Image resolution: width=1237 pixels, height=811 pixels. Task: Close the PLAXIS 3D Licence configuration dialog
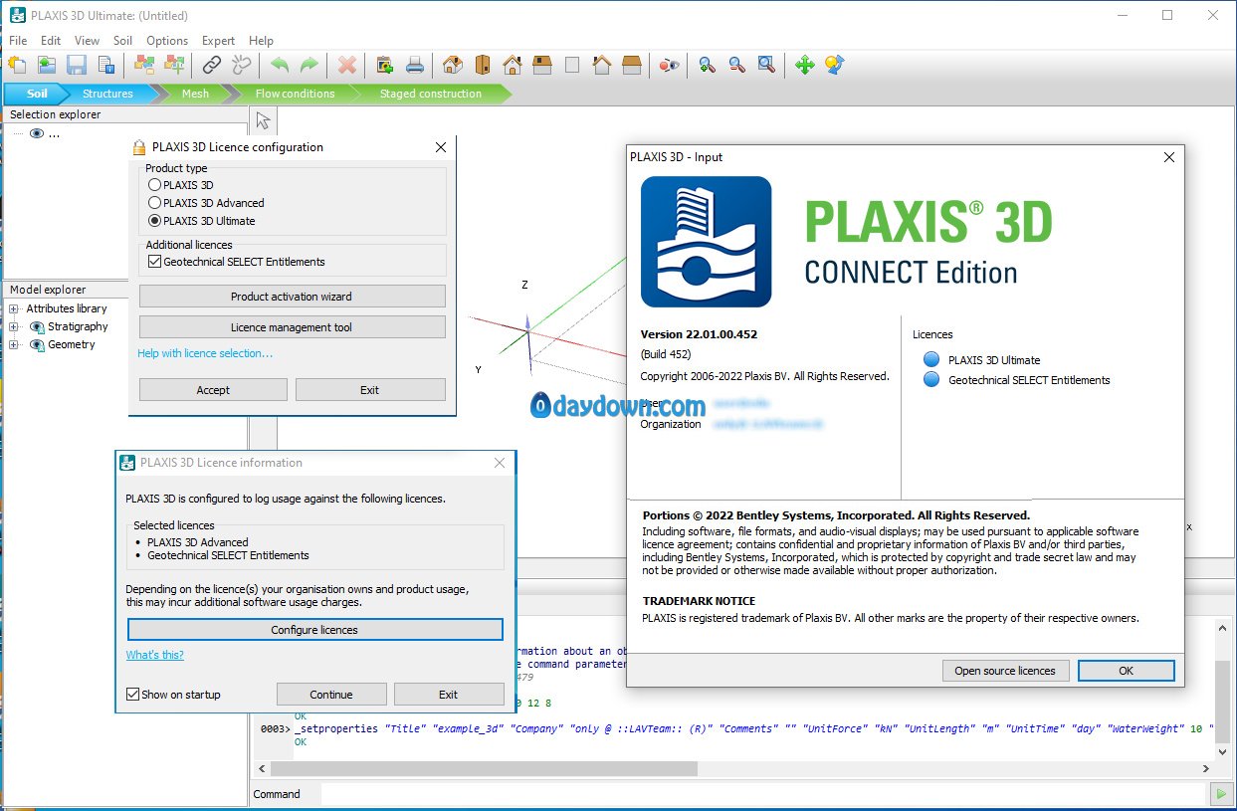pyautogui.click(x=441, y=147)
